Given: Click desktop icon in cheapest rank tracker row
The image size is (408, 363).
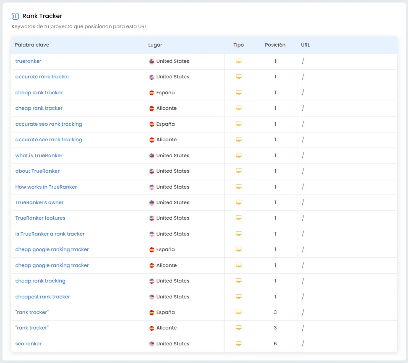Looking at the screenshot, I should pyautogui.click(x=238, y=297).
